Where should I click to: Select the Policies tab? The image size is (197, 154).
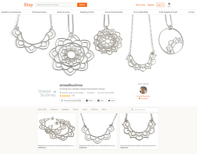click(95, 109)
